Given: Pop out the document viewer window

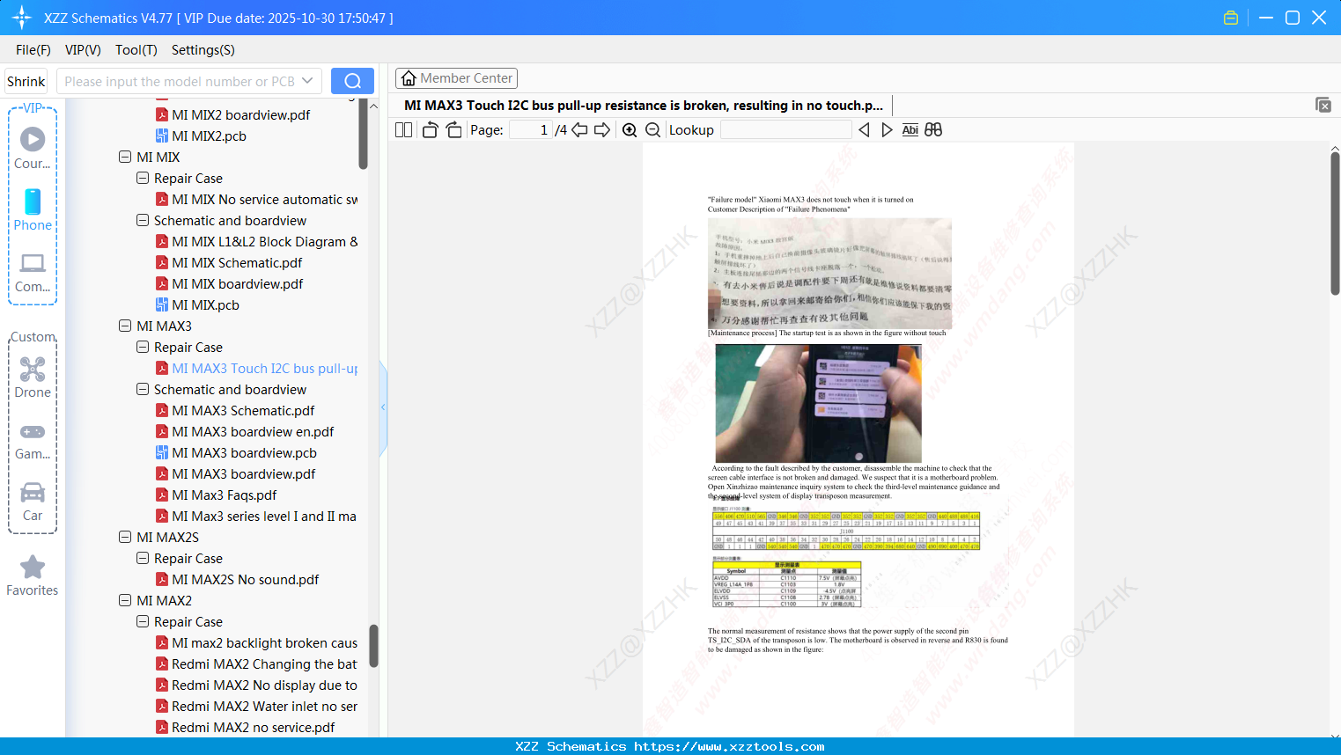Looking at the screenshot, I should point(1323,105).
